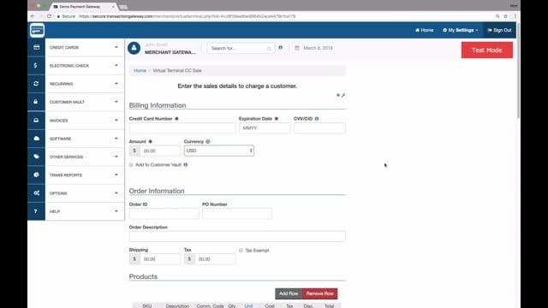Click the March 8, 2018 date text
The image size is (548, 308).
tap(318, 48)
